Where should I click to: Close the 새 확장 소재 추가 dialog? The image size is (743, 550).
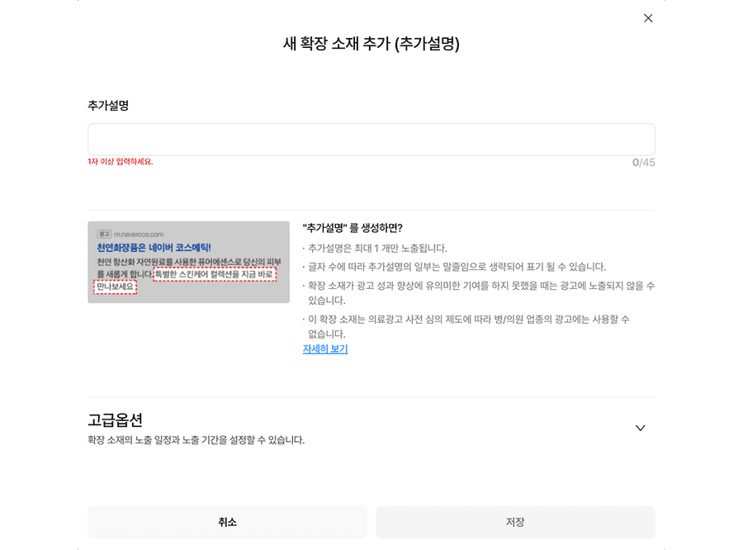(648, 17)
